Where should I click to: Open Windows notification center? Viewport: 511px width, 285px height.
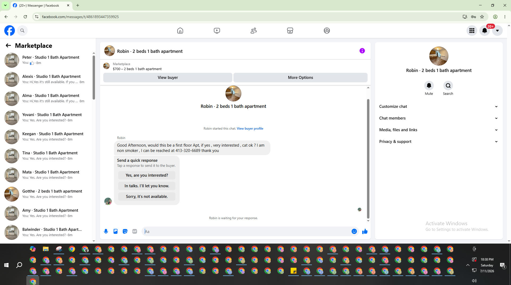503,265
